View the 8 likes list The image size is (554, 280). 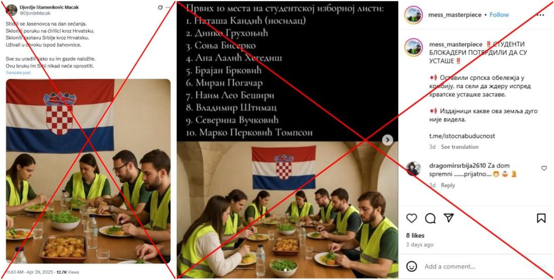pyautogui.click(x=415, y=236)
